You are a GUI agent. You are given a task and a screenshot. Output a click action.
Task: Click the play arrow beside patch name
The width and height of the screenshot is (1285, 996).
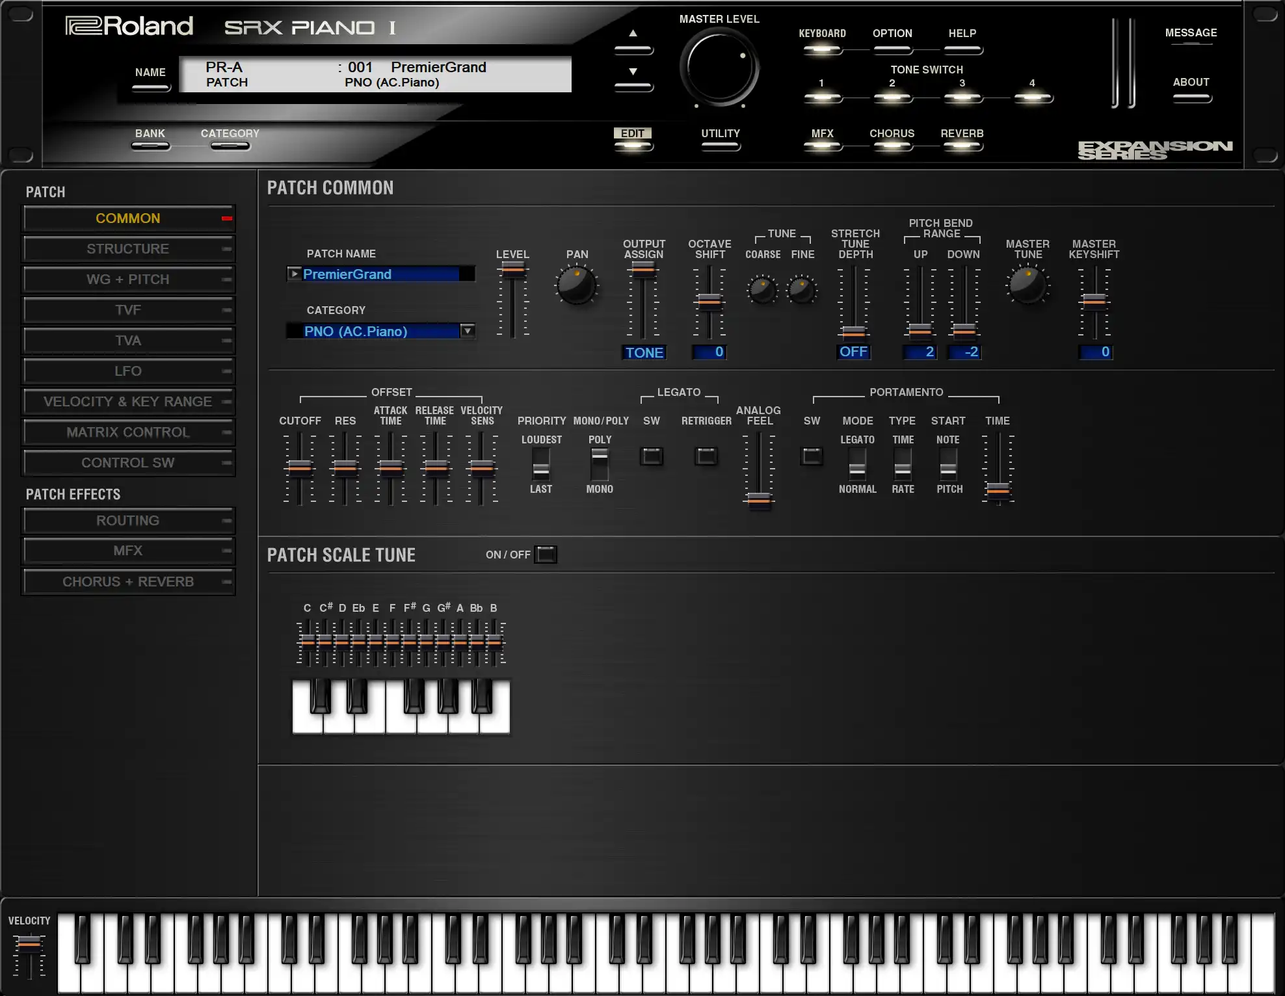[x=294, y=274]
